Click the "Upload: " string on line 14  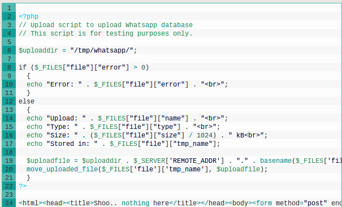coord(66,118)
